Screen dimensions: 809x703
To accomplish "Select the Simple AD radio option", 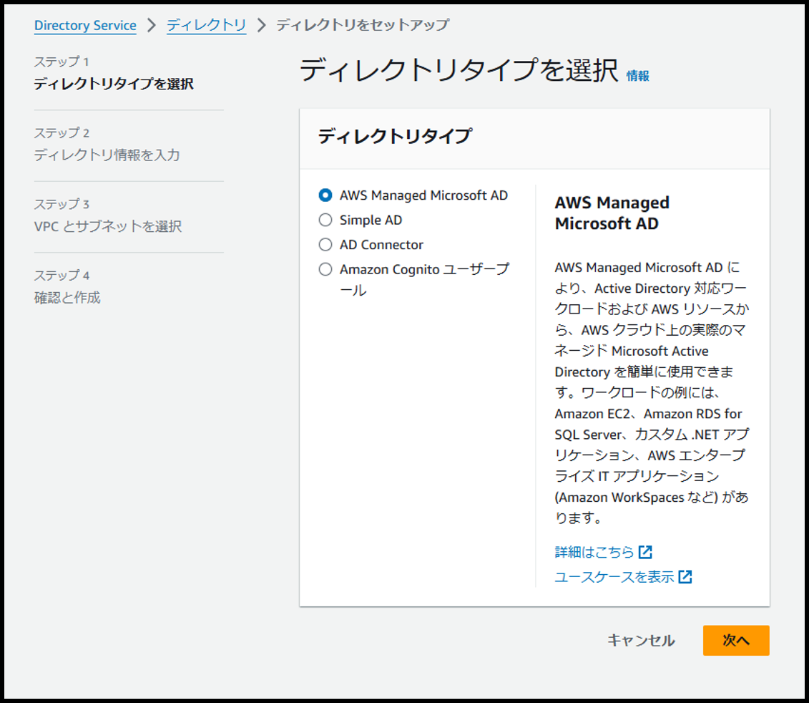I will 325,220.
